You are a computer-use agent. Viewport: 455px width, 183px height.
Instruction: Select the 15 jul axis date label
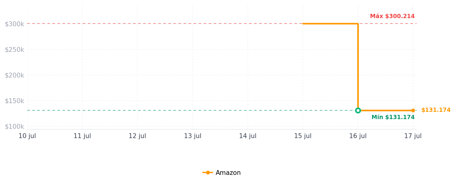tap(303, 136)
